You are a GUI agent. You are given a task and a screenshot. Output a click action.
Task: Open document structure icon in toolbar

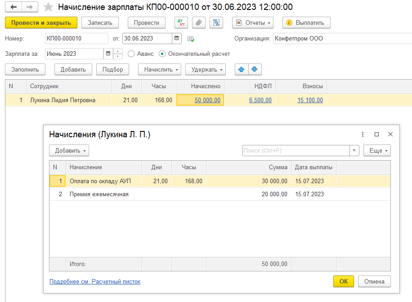tap(217, 23)
